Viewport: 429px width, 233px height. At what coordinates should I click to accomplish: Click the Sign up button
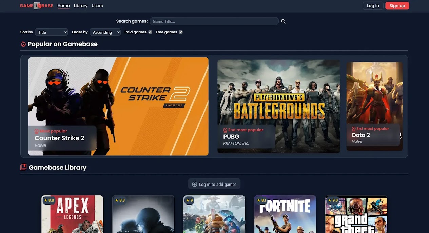click(x=397, y=6)
